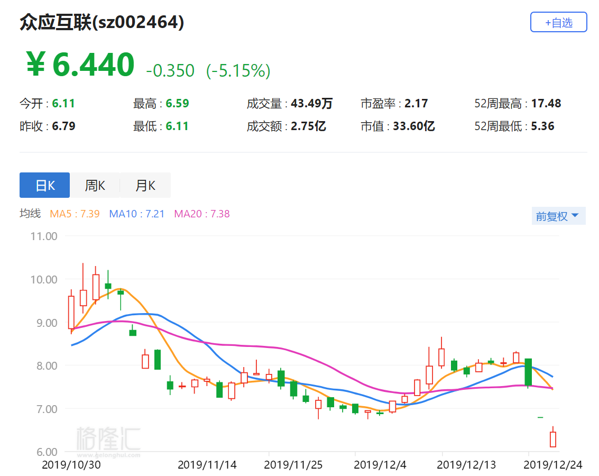This screenshot has width=599, height=476.
Task: Switch to the 月K monthly chart tab
Action: click(x=145, y=185)
